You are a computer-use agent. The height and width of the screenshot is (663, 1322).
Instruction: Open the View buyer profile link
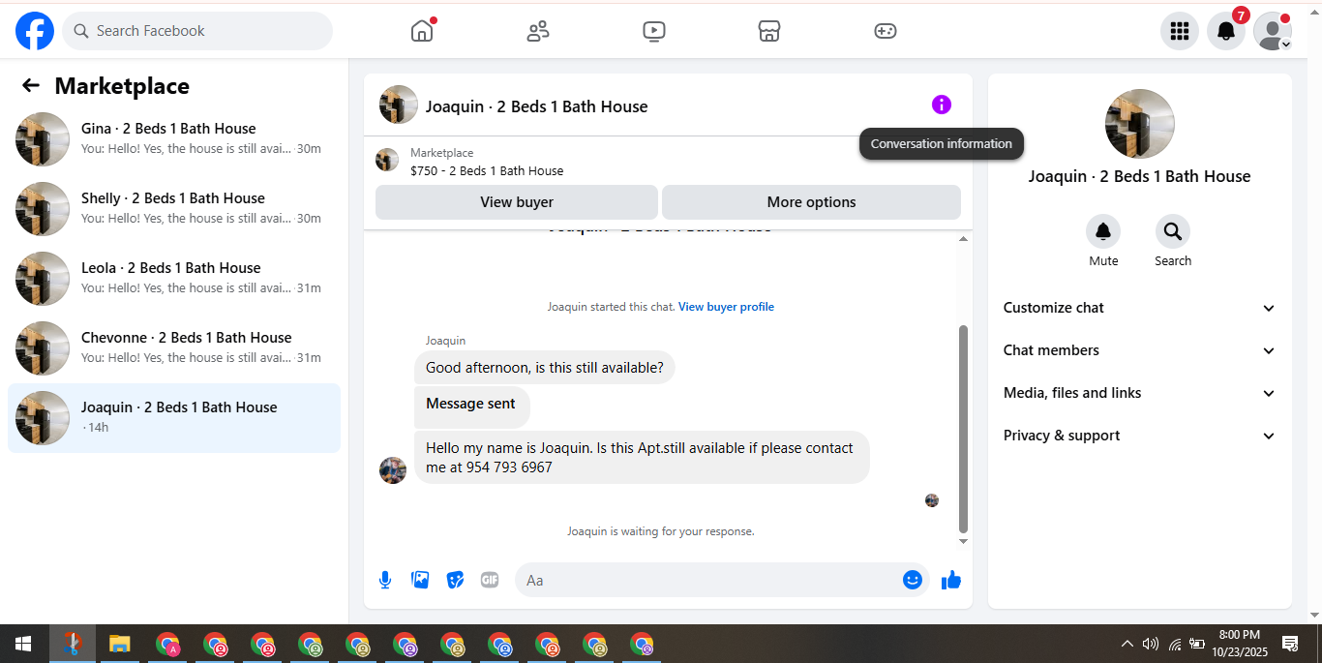click(x=726, y=307)
